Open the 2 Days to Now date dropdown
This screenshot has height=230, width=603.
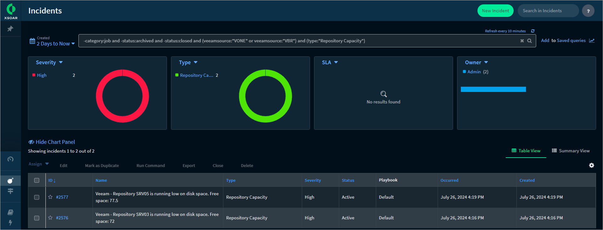pyautogui.click(x=56, y=44)
